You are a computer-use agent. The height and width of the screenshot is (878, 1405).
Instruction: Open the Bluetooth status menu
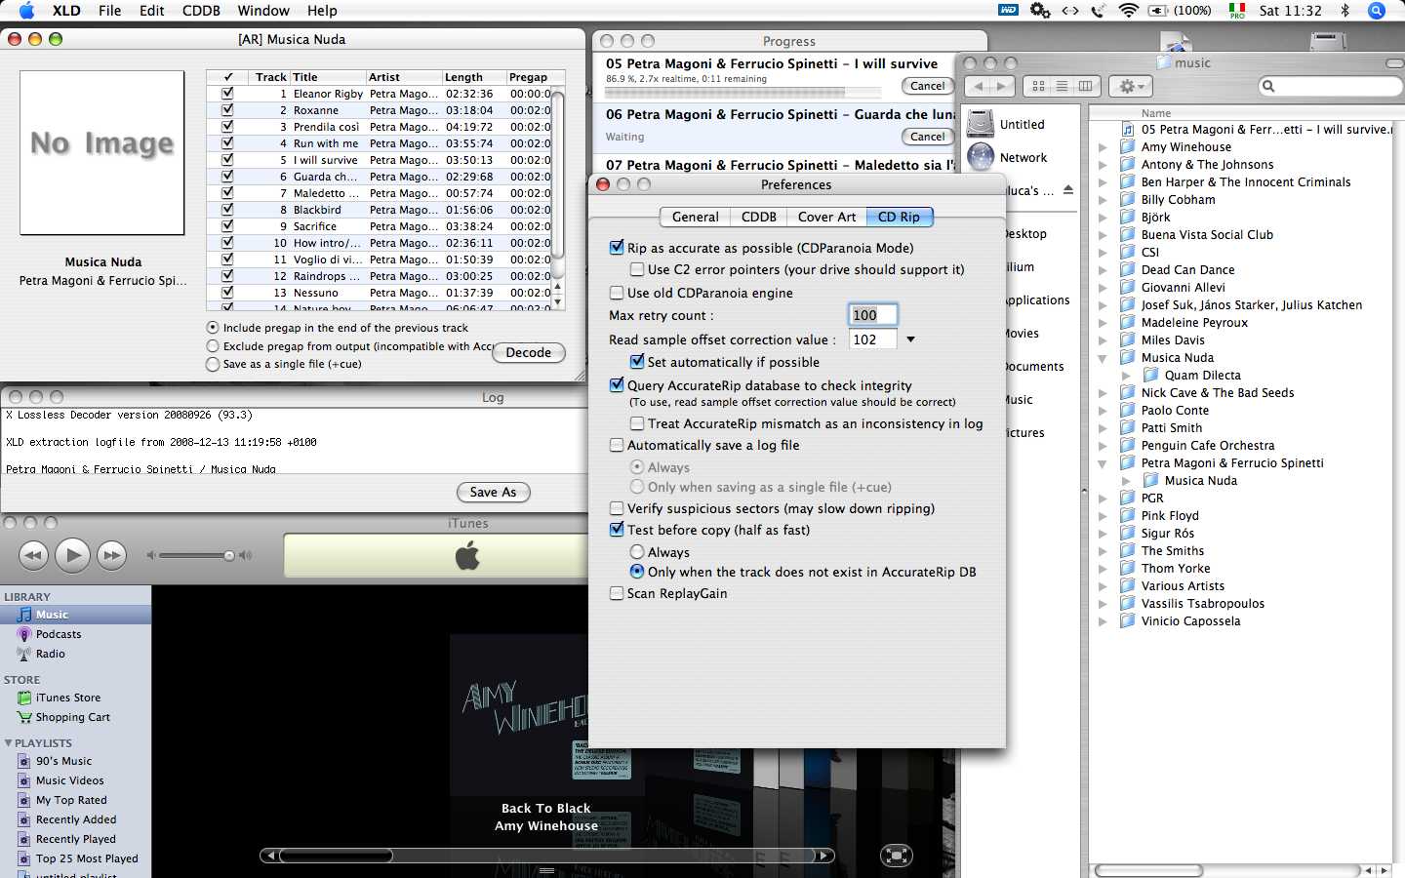point(1345,11)
